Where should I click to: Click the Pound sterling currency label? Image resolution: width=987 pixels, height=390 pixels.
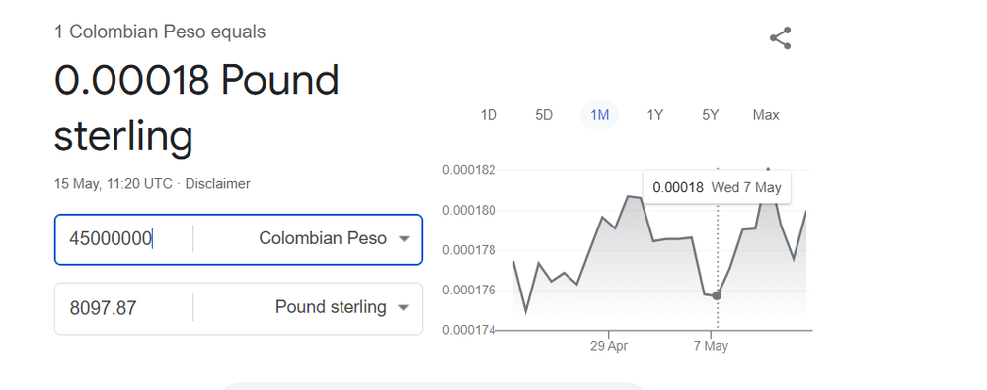(x=331, y=307)
